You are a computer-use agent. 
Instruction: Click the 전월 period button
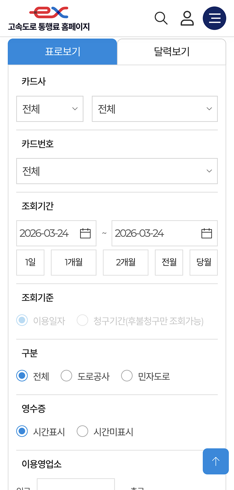coord(169,262)
